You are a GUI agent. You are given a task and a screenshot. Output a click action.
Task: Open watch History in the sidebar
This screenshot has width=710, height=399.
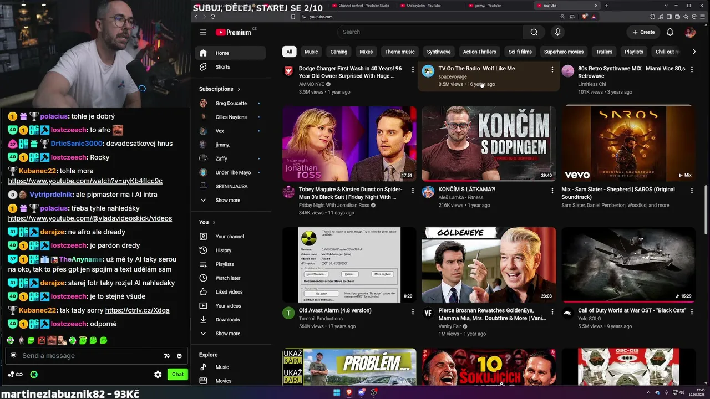tap(230, 250)
